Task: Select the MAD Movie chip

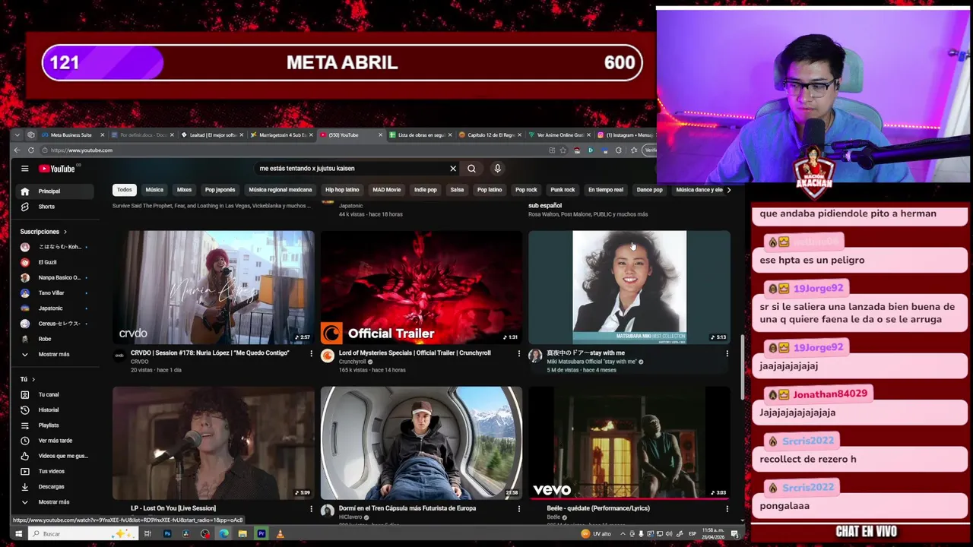Action: click(x=386, y=190)
